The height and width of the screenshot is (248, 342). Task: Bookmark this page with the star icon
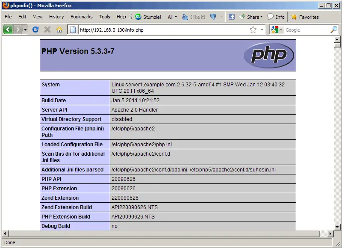tap(253, 30)
